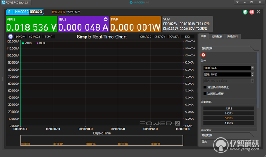The width and height of the screenshot is (266, 157).
Task: Click the KM002C 003823 device tag
Action: click(25, 12)
